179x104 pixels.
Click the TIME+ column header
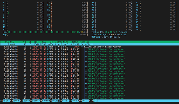click(x=75, y=42)
